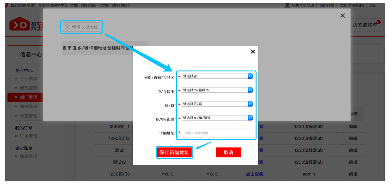Close the outer address list popup

coord(343,16)
